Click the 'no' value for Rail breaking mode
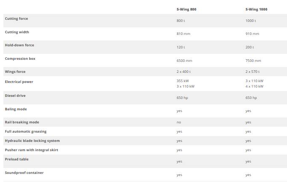The width and height of the screenshot is (287, 184). [179, 122]
